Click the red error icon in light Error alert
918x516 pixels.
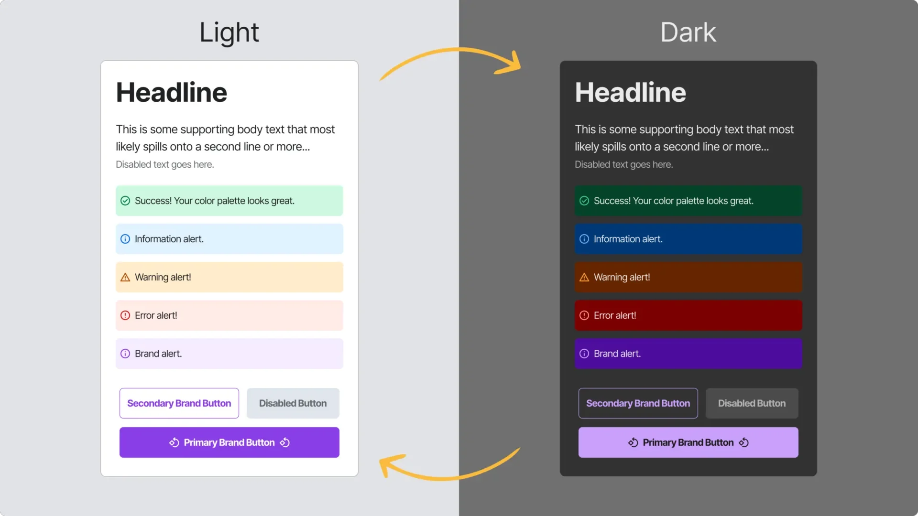coord(125,315)
